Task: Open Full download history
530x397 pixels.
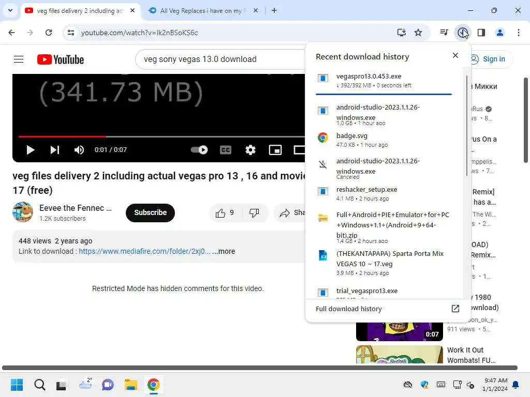Action: [388, 309]
